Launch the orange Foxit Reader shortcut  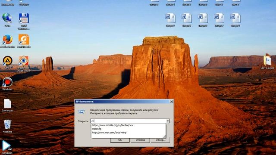[x=24, y=40]
